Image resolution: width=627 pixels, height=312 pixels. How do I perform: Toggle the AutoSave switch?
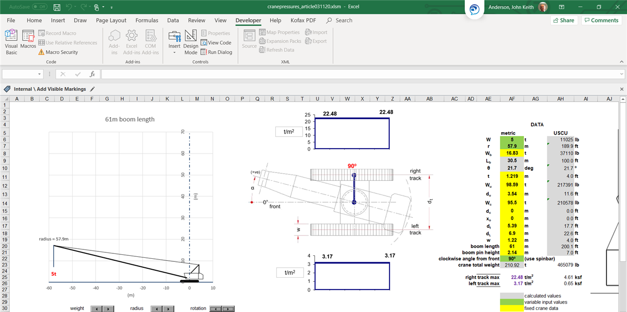[x=39, y=7]
